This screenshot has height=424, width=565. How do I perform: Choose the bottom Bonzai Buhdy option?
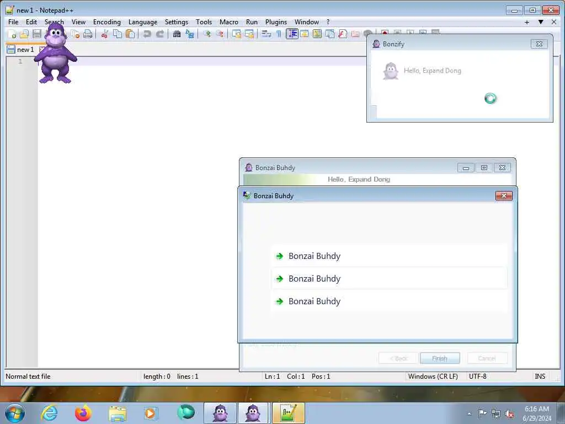(389, 301)
